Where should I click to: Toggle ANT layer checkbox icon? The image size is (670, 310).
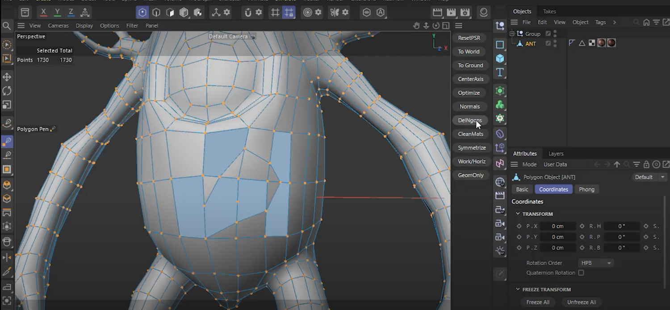[548, 44]
